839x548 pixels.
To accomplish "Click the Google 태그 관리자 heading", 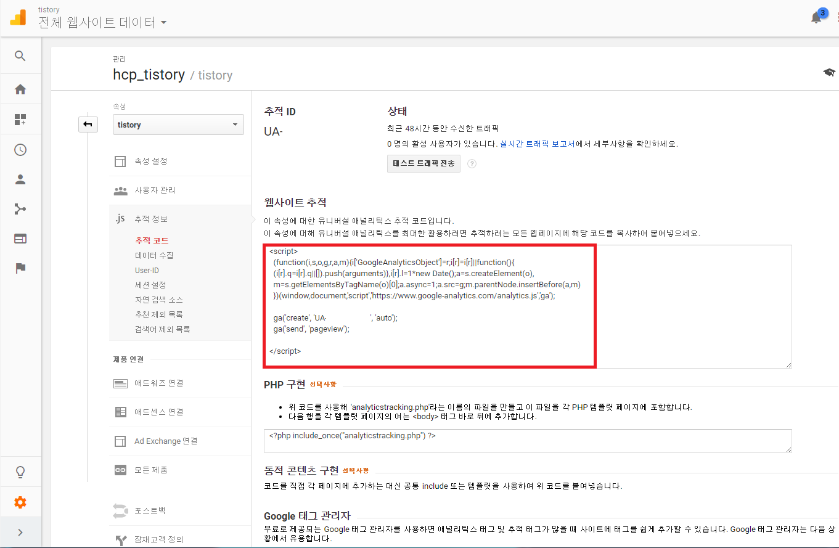I will pyautogui.click(x=307, y=515).
